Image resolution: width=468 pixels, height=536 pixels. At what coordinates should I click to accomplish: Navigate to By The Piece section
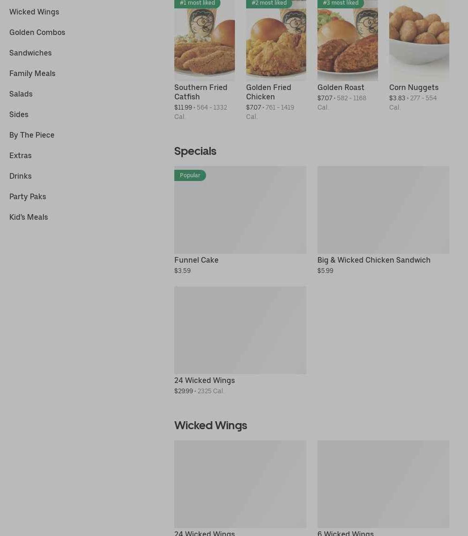[x=32, y=135]
